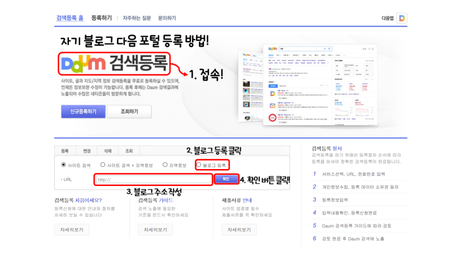Click the 검색등록 절차 heading

click(326, 149)
